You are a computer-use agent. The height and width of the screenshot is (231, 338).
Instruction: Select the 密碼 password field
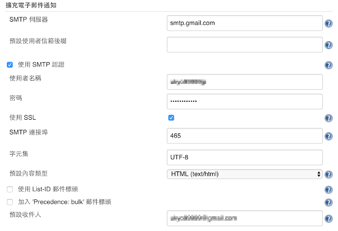245,101
